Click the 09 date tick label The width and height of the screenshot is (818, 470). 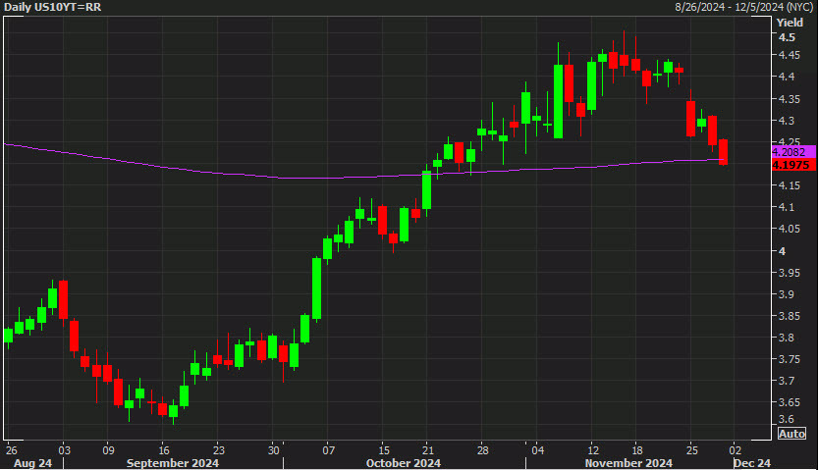[x=108, y=450]
